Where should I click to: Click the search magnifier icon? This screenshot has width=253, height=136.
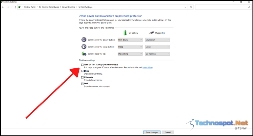pyautogui.click(x=249, y=7)
